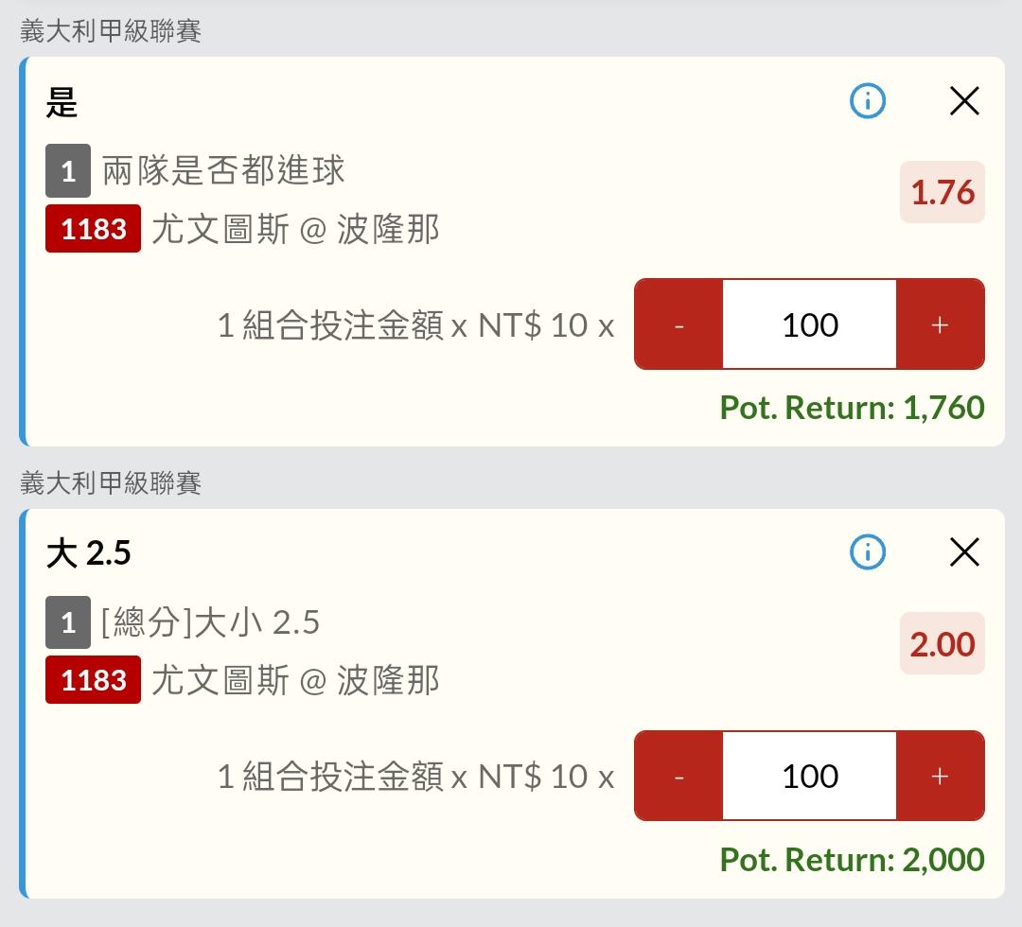This screenshot has width=1022, height=927.
Task: Increase stake on 兩隊是否都進球 bet
Action: pyautogui.click(x=940, y=324)
